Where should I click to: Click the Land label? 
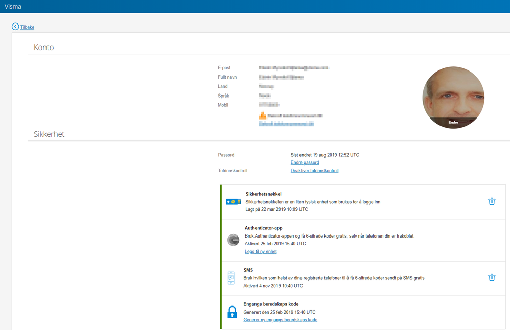223,86
